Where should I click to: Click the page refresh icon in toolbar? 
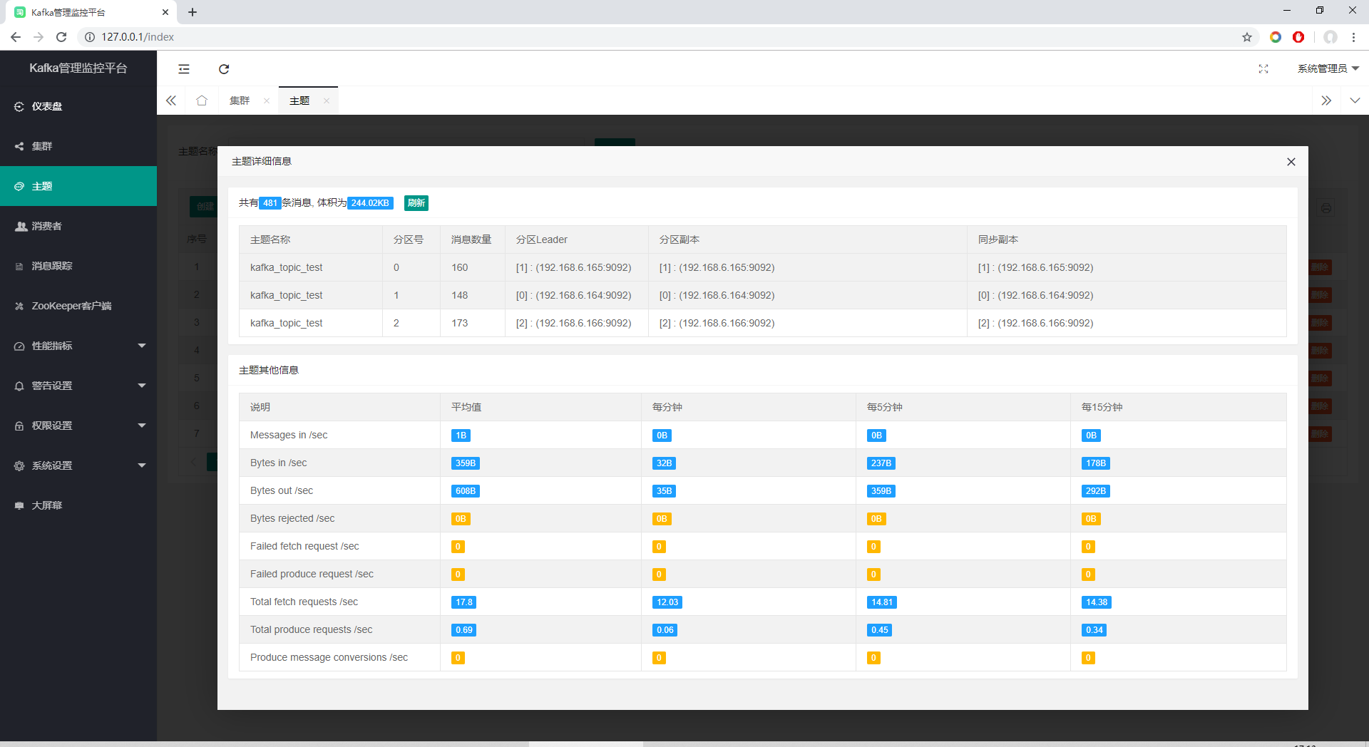tap(224, 69)
